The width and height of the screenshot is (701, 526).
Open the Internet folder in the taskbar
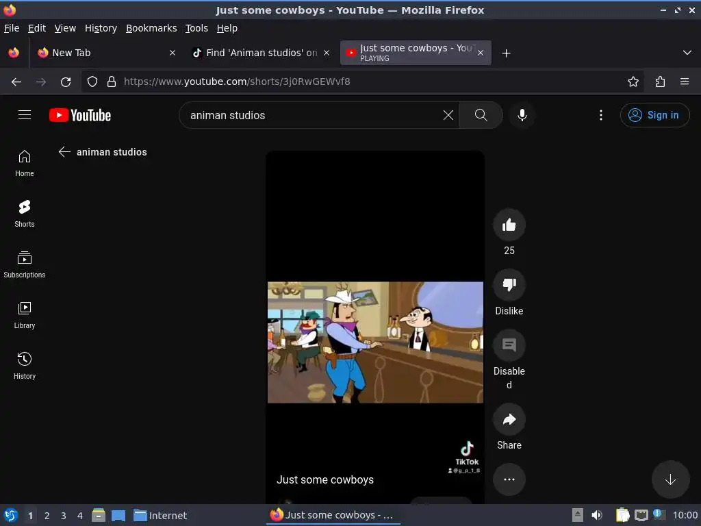coord(160,516)
